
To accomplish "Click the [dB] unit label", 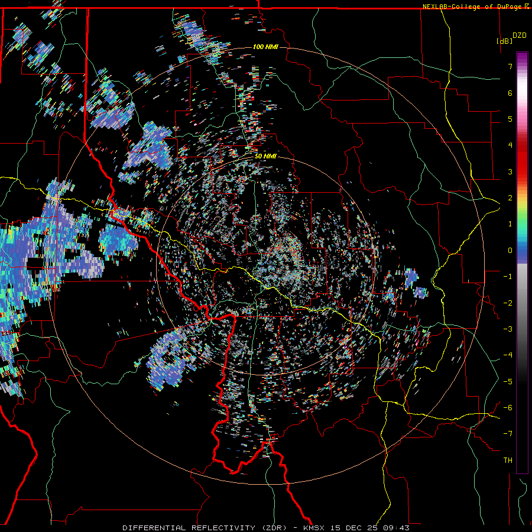I will click(x=504, y=41).
